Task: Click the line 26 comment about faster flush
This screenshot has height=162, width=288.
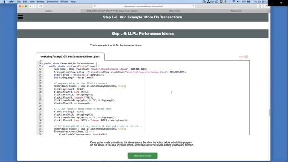Action: click(82, 109)
